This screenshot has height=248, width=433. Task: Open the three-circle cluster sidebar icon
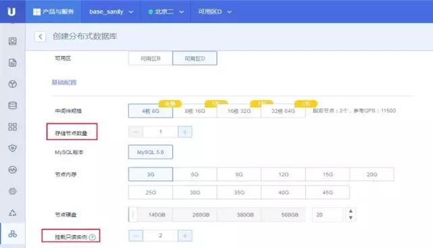click(12, 234)
